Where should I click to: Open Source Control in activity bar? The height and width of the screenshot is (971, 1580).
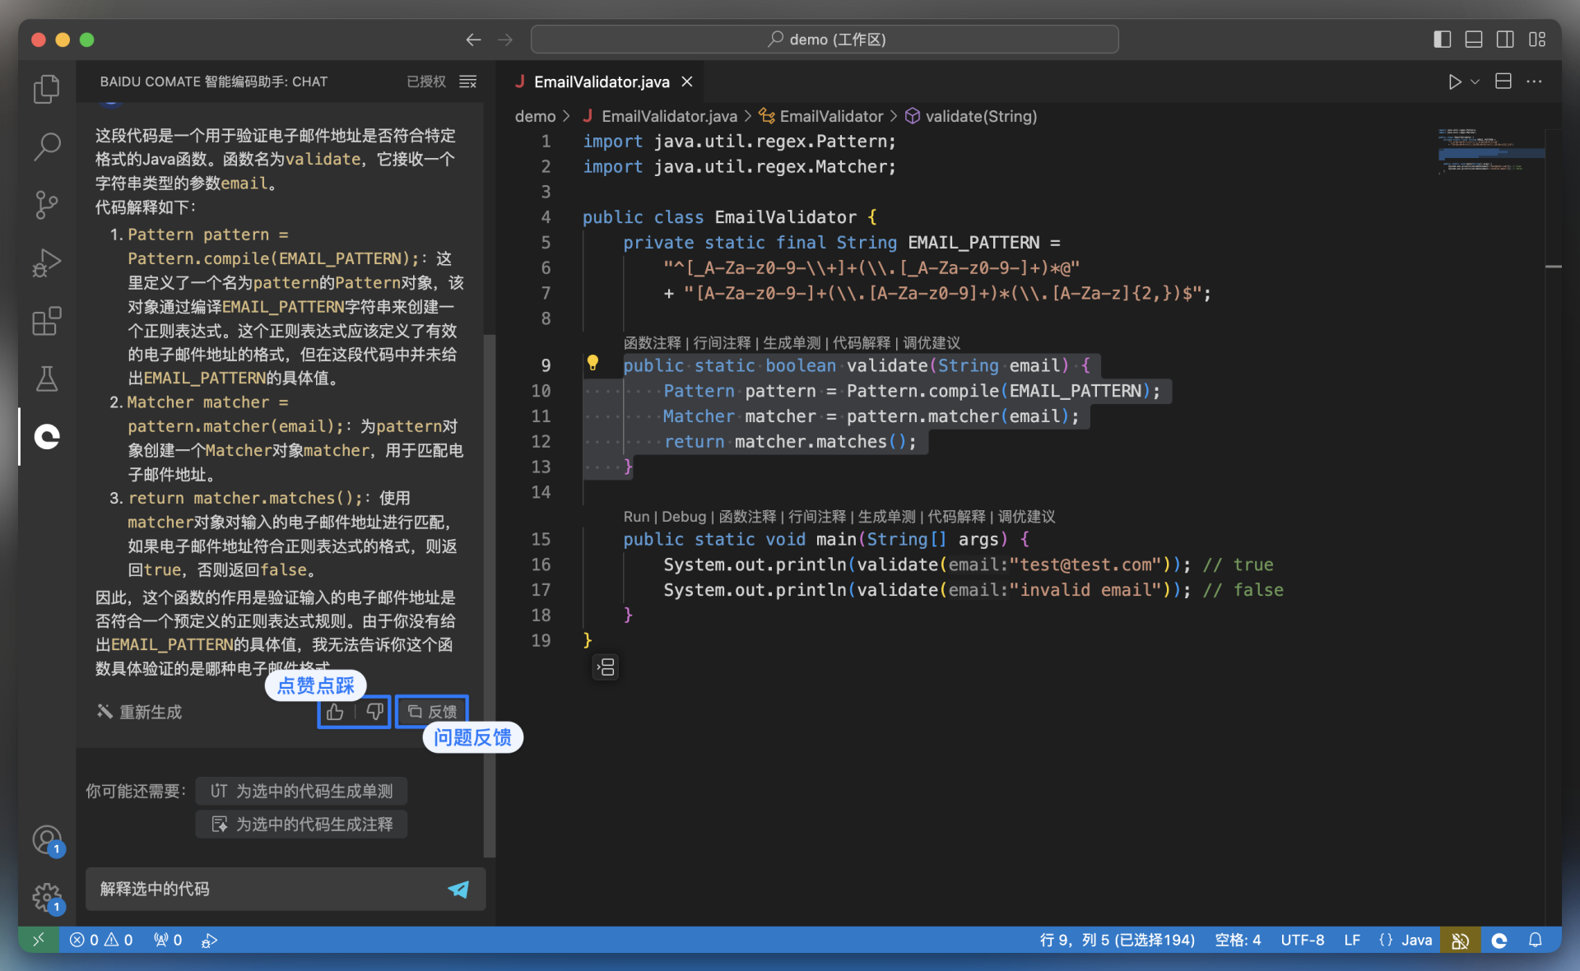tap(47, 204)
